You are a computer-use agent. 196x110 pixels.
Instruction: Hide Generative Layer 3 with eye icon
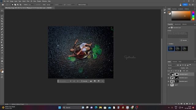pyautogui.click(x=168, y=74)
